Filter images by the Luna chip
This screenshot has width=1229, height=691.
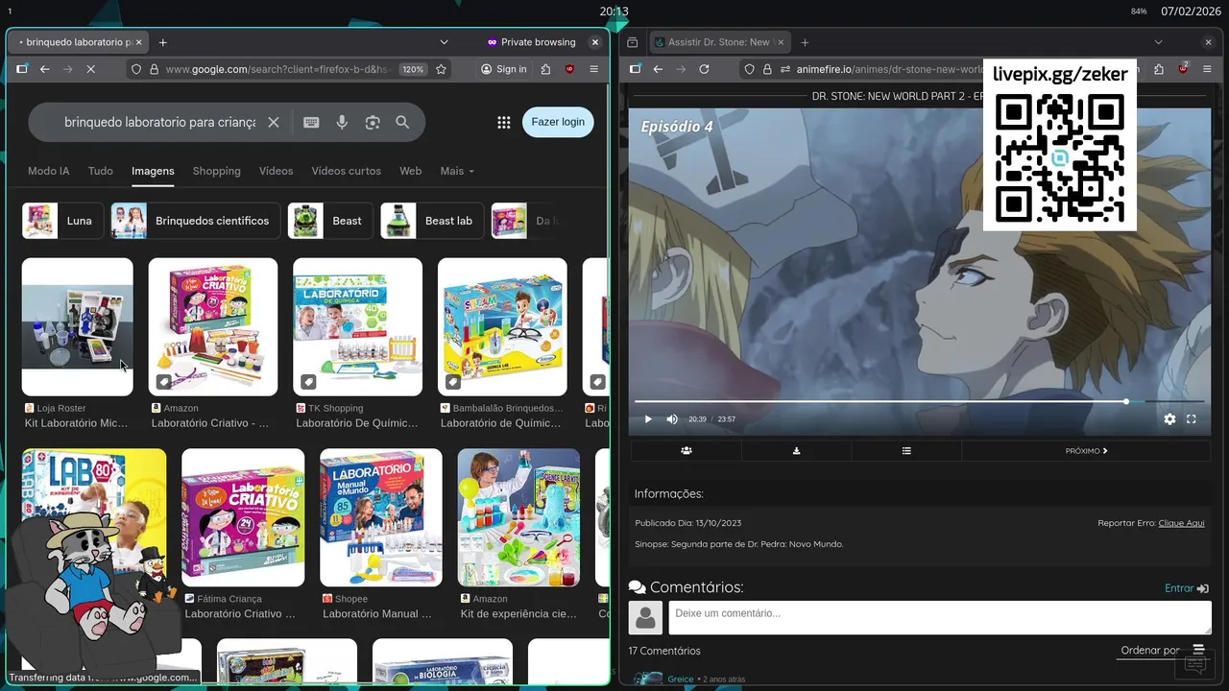[62, 221]
